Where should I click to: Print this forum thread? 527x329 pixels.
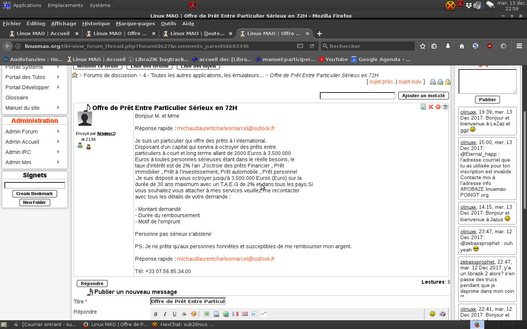pyautogui.click(x=433, y=82)
